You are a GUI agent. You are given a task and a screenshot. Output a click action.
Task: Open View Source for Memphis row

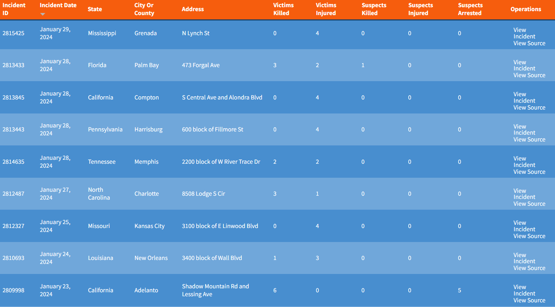(529, 172)
